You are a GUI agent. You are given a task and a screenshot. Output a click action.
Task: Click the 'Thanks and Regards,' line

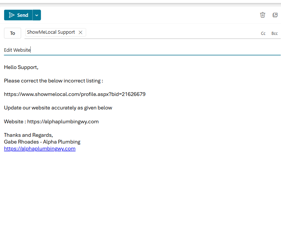coord(28,135)
